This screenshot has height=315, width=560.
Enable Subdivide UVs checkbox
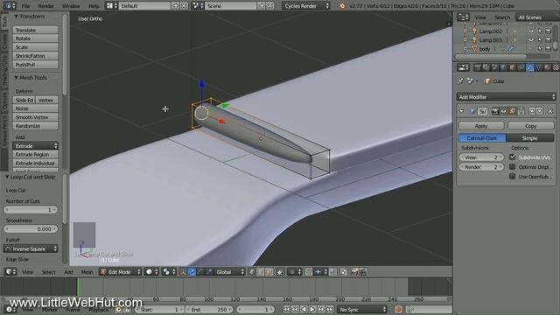513,157
